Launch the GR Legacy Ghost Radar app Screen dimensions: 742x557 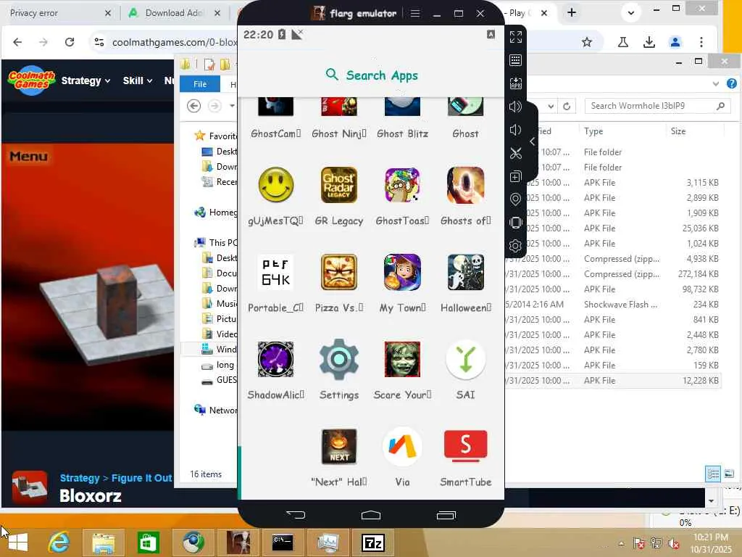[x=339, y=185]
